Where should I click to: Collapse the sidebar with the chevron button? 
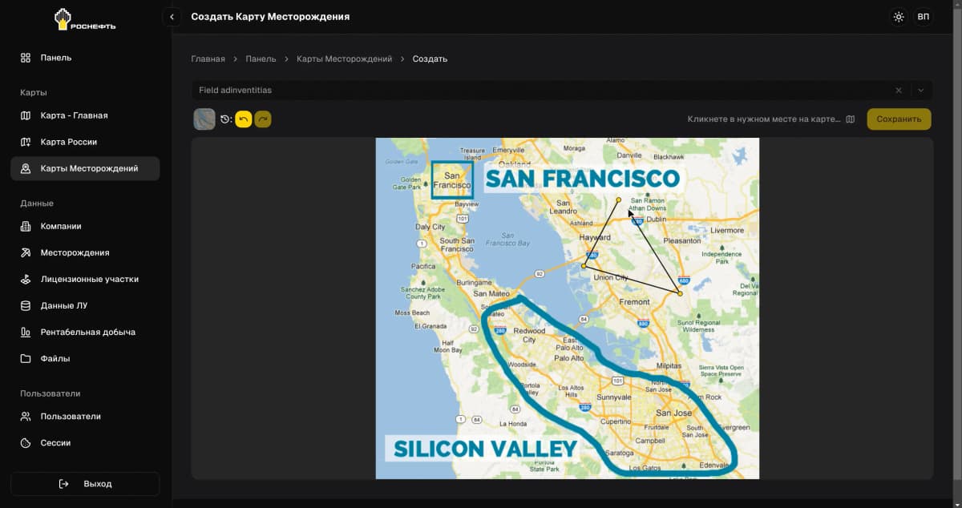(x=172, y=17)
